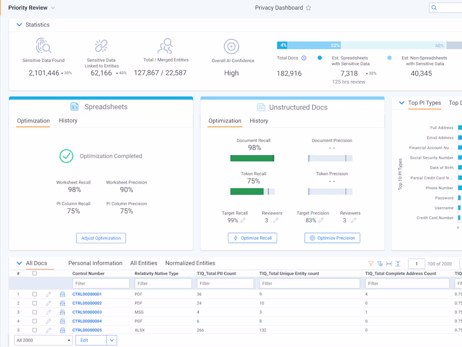Click the Overall AI Confidence target icon

coord(231,47)
